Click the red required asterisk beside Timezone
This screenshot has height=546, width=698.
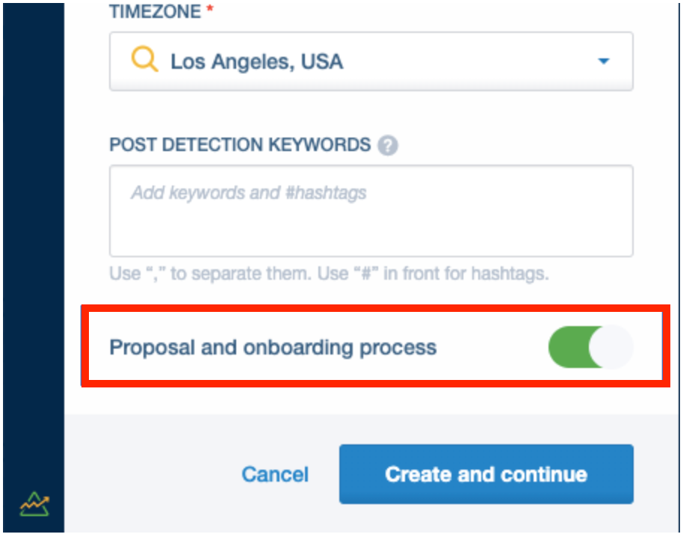pyautogui.click(x=210, y=8)
